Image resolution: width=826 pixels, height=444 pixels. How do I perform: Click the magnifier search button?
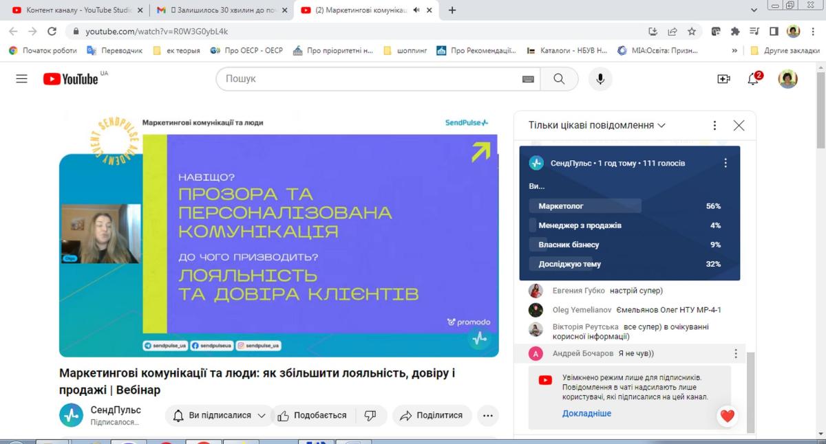pos(559,79)
